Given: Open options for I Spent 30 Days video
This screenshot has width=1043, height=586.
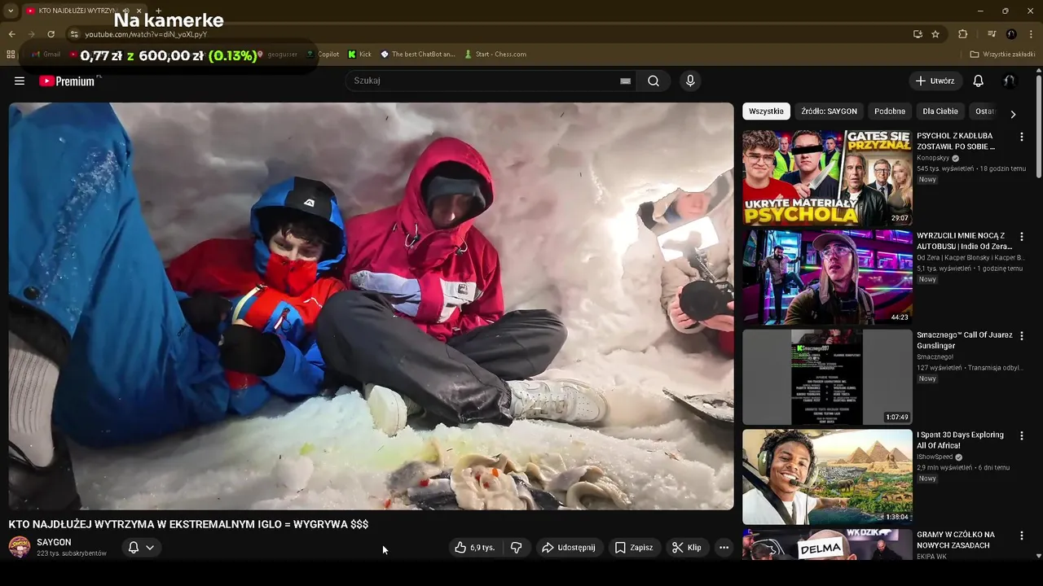Looking at the screenshot, I should pos(1021,435).
